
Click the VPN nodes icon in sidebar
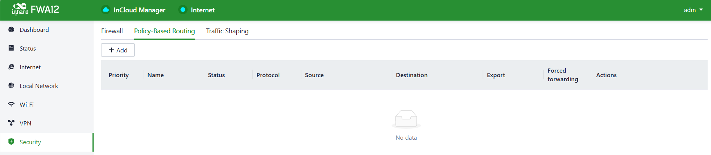click(x=11, y=123)
